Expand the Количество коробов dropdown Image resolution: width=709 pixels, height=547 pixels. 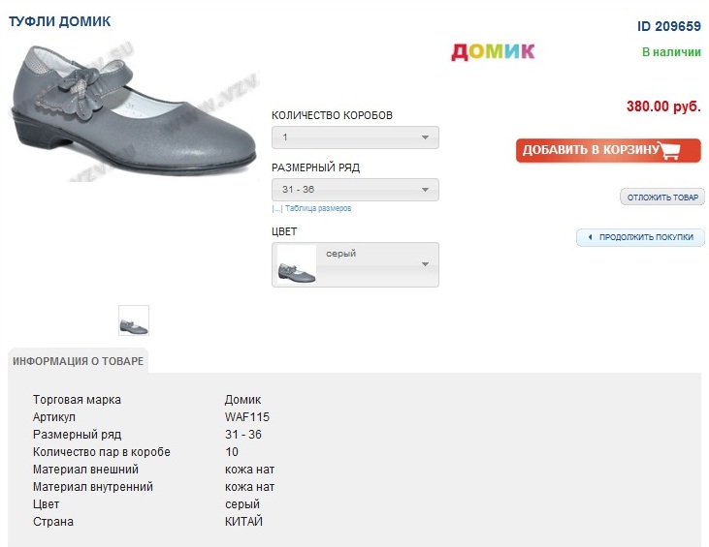[x=355, y=137]
